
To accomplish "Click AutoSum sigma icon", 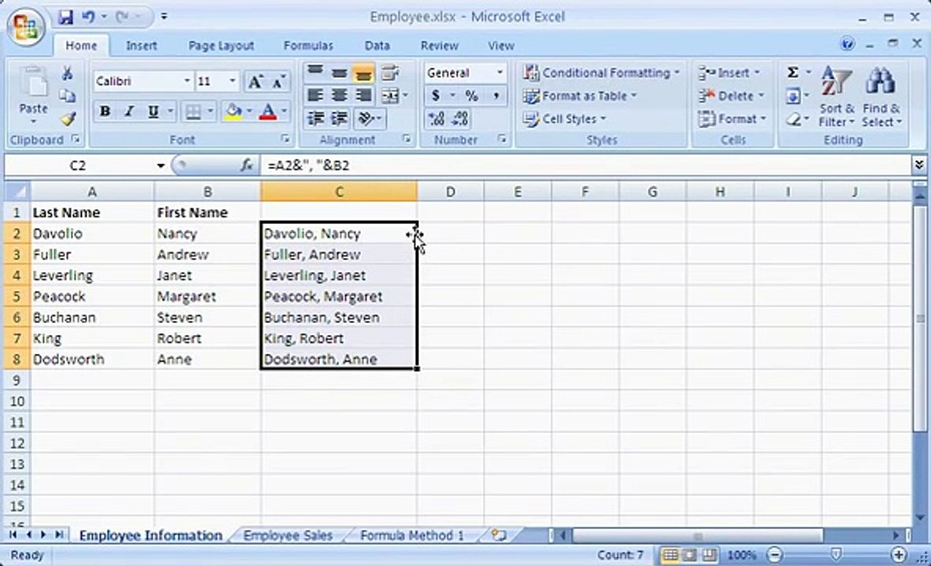I will click(x=793, y=72).
